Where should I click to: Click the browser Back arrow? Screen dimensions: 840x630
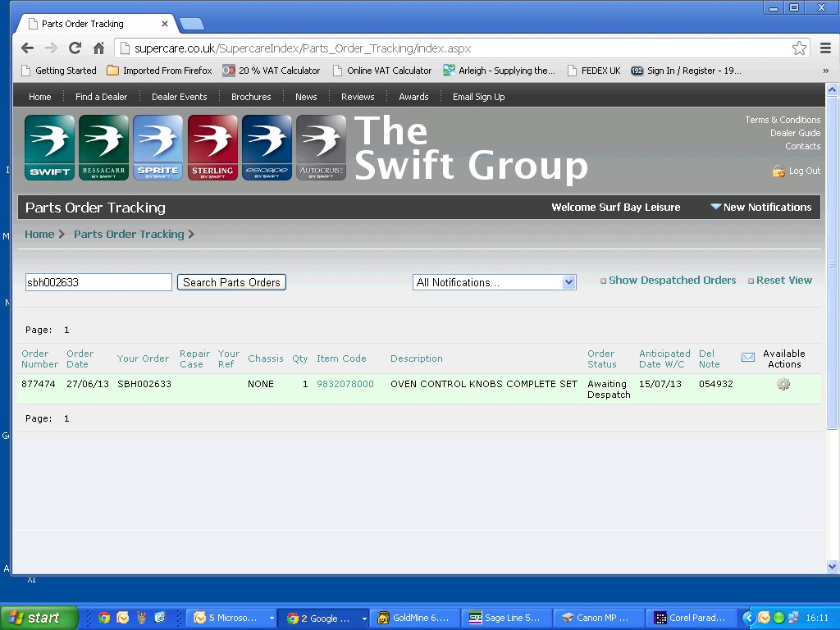click(x=27, y=48)
